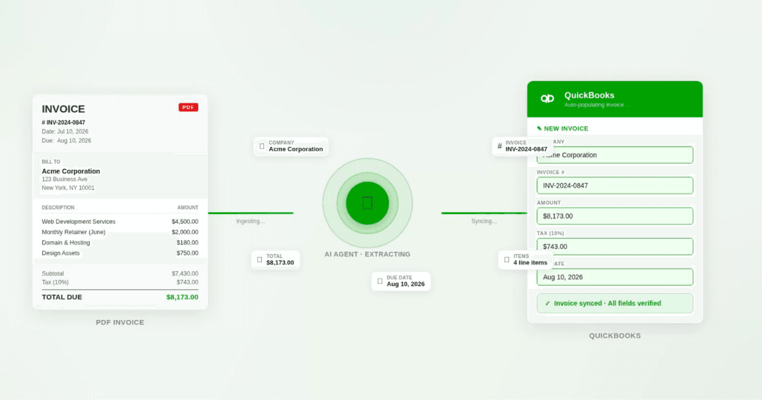762x400 pixels.
Task: Click the Tax (10%) field $743.00
Action: click(x=615, y=246)
